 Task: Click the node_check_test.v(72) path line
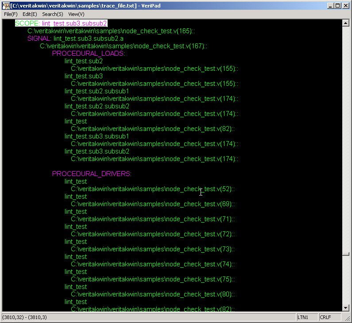(x=153, y=234)
